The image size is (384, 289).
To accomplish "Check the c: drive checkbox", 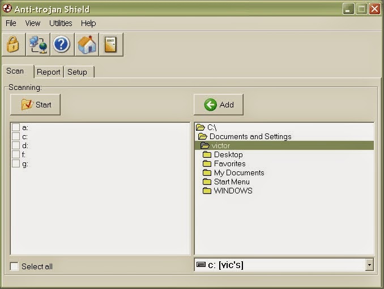I will tap(16, 136).
